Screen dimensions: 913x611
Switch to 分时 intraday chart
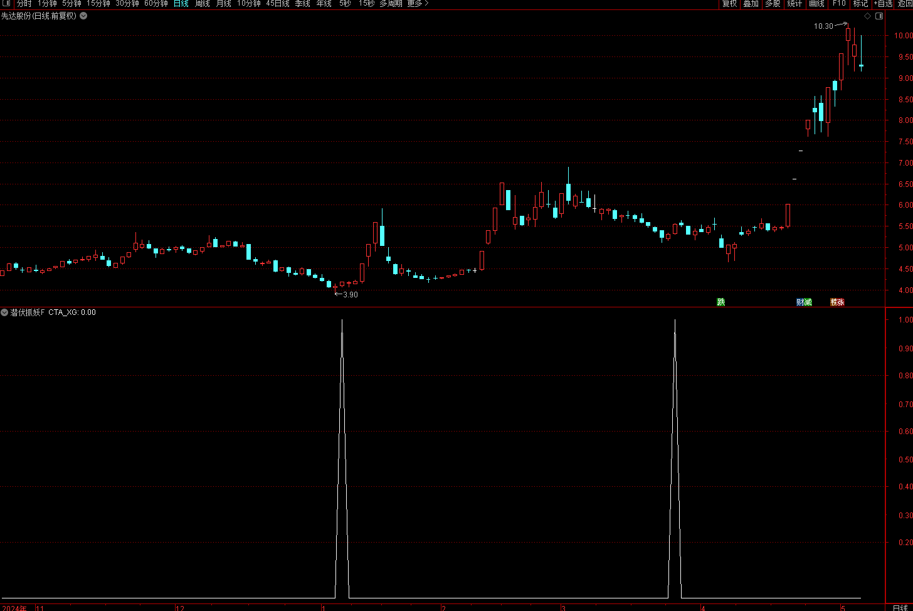24,4
